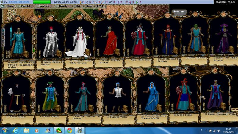Show hidden system tray icons arrow

pyautogui.click(x=206, y=131)
